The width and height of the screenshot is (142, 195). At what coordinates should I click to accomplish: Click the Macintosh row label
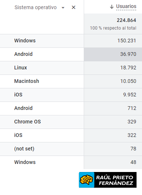(x=27, y=81)
